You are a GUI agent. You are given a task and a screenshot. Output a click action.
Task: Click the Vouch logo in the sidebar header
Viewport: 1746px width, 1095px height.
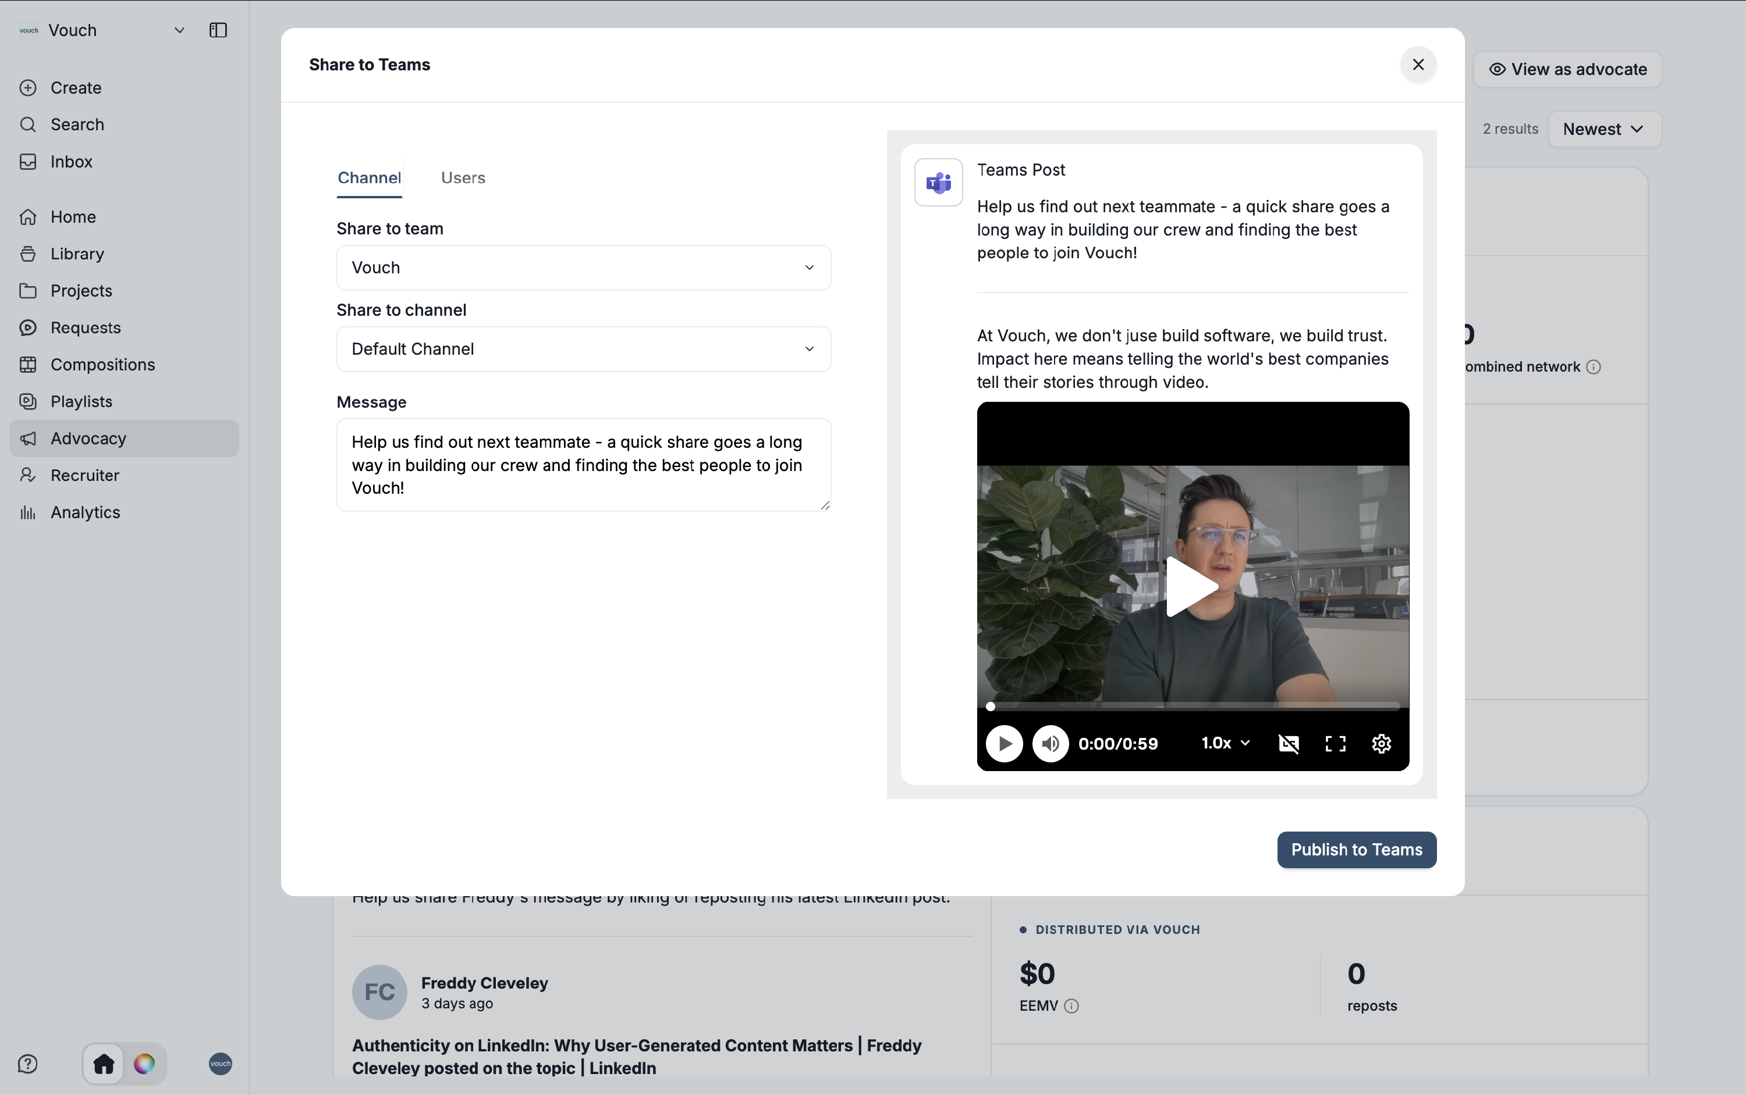[x=29, y=30]
